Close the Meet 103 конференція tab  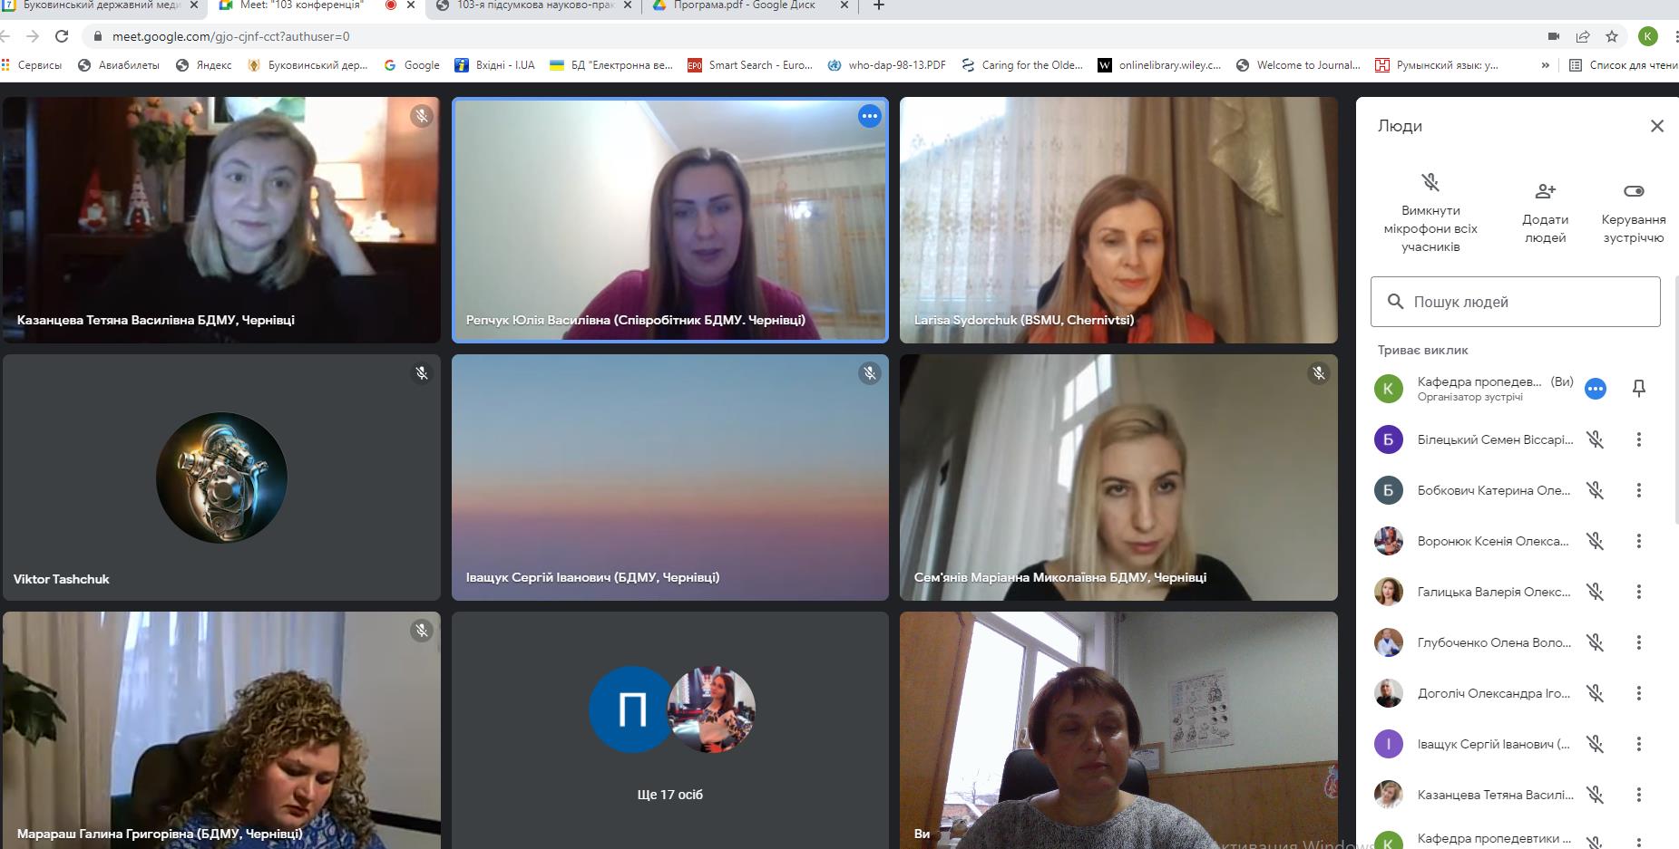[411, 5]
